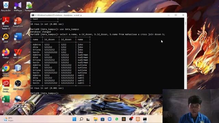Click the cmd icon in the title bar
Viewport: 219px width, 123px height.
tap(33, 15)
